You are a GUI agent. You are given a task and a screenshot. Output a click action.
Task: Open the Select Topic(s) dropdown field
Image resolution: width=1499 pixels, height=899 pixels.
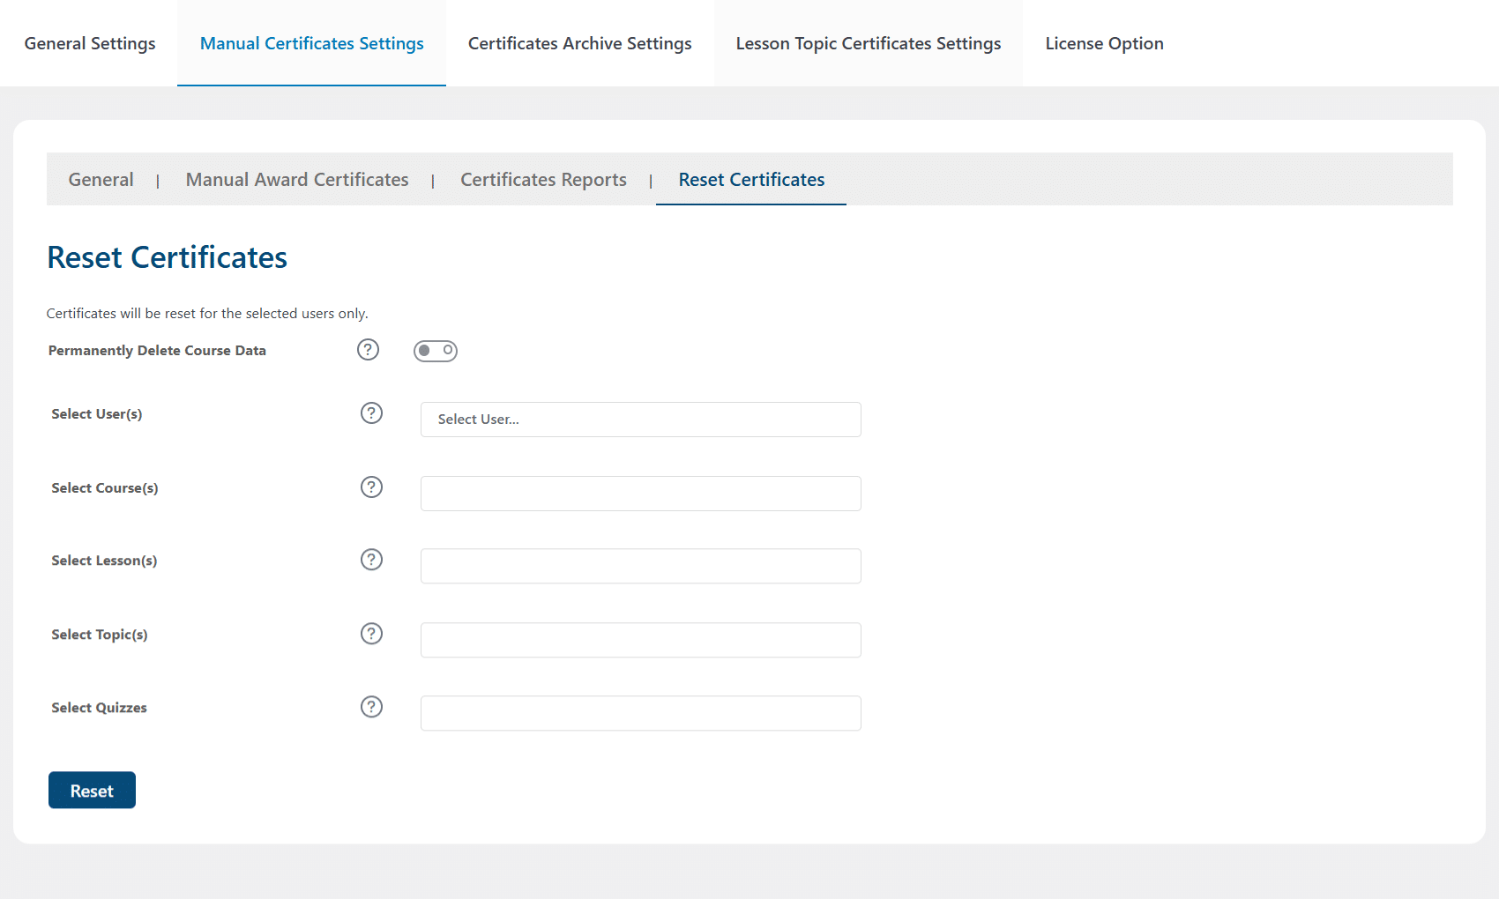point(641,640)
